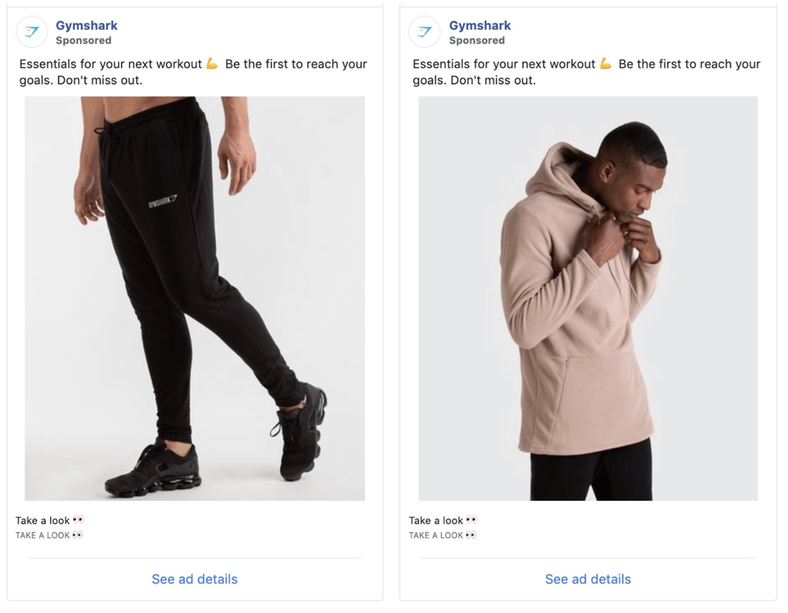
Task: Click the uppercase TAKE A LOOK caption under the joggers
Action: coord(43,536)
